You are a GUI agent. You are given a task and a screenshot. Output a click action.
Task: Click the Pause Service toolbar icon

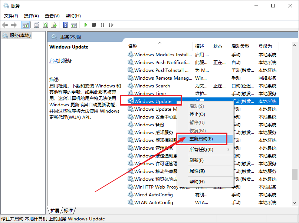click(x=102, y=25)
